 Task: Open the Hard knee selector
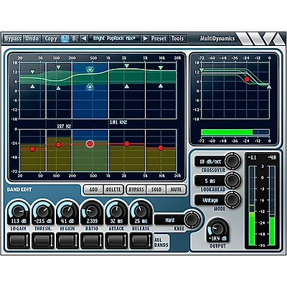click(170, 220)
